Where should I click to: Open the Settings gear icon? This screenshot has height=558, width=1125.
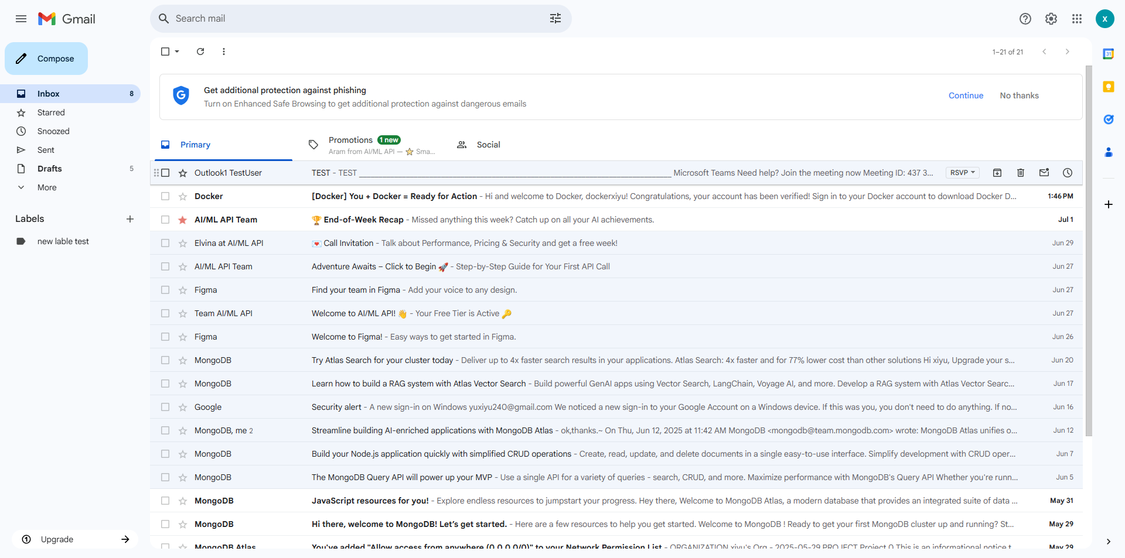pyautogui.click(x=1051, y=19)
